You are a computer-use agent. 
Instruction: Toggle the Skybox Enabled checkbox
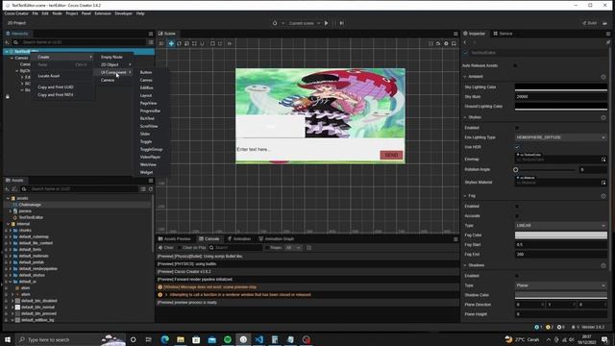point(517,128)
